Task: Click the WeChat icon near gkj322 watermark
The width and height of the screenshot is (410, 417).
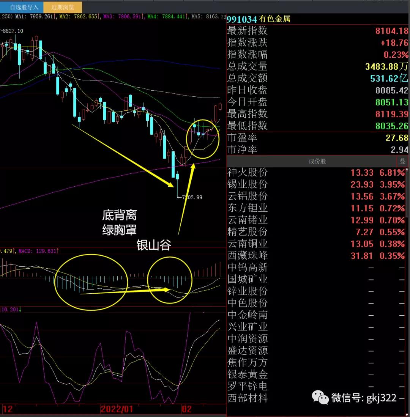Action: point(320,397)
